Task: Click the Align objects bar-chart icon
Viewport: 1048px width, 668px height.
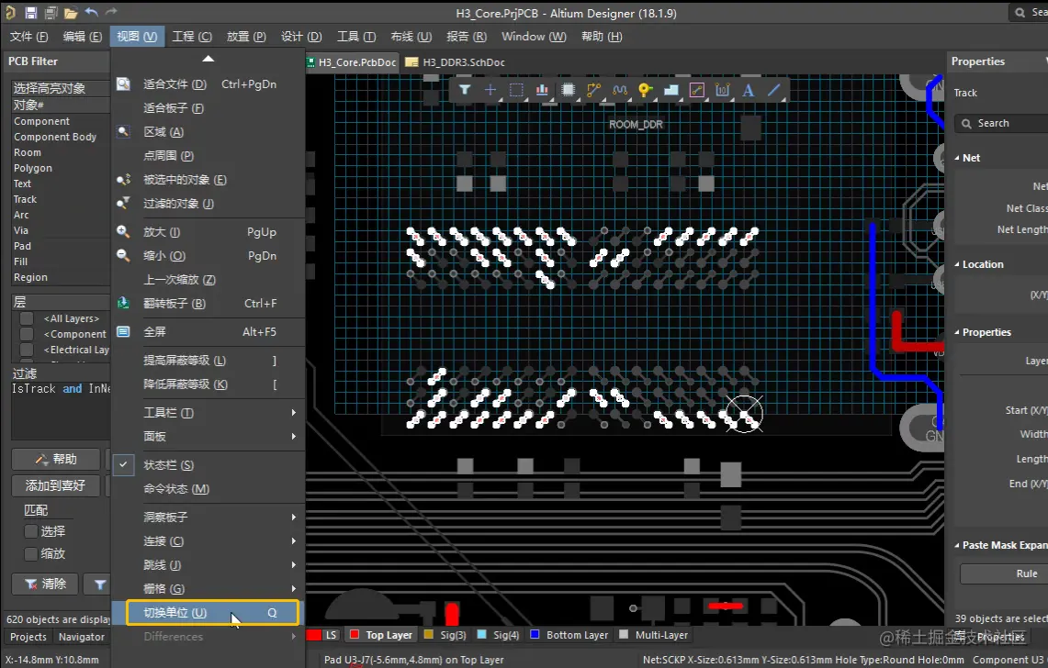Action: (x=542, y=90)
